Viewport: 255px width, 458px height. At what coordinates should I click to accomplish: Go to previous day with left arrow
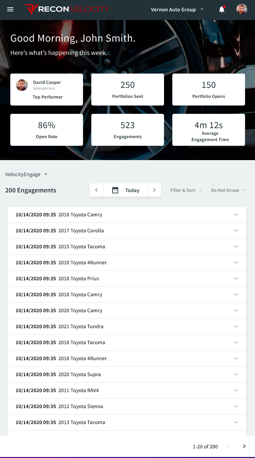[x=96, y=190]
